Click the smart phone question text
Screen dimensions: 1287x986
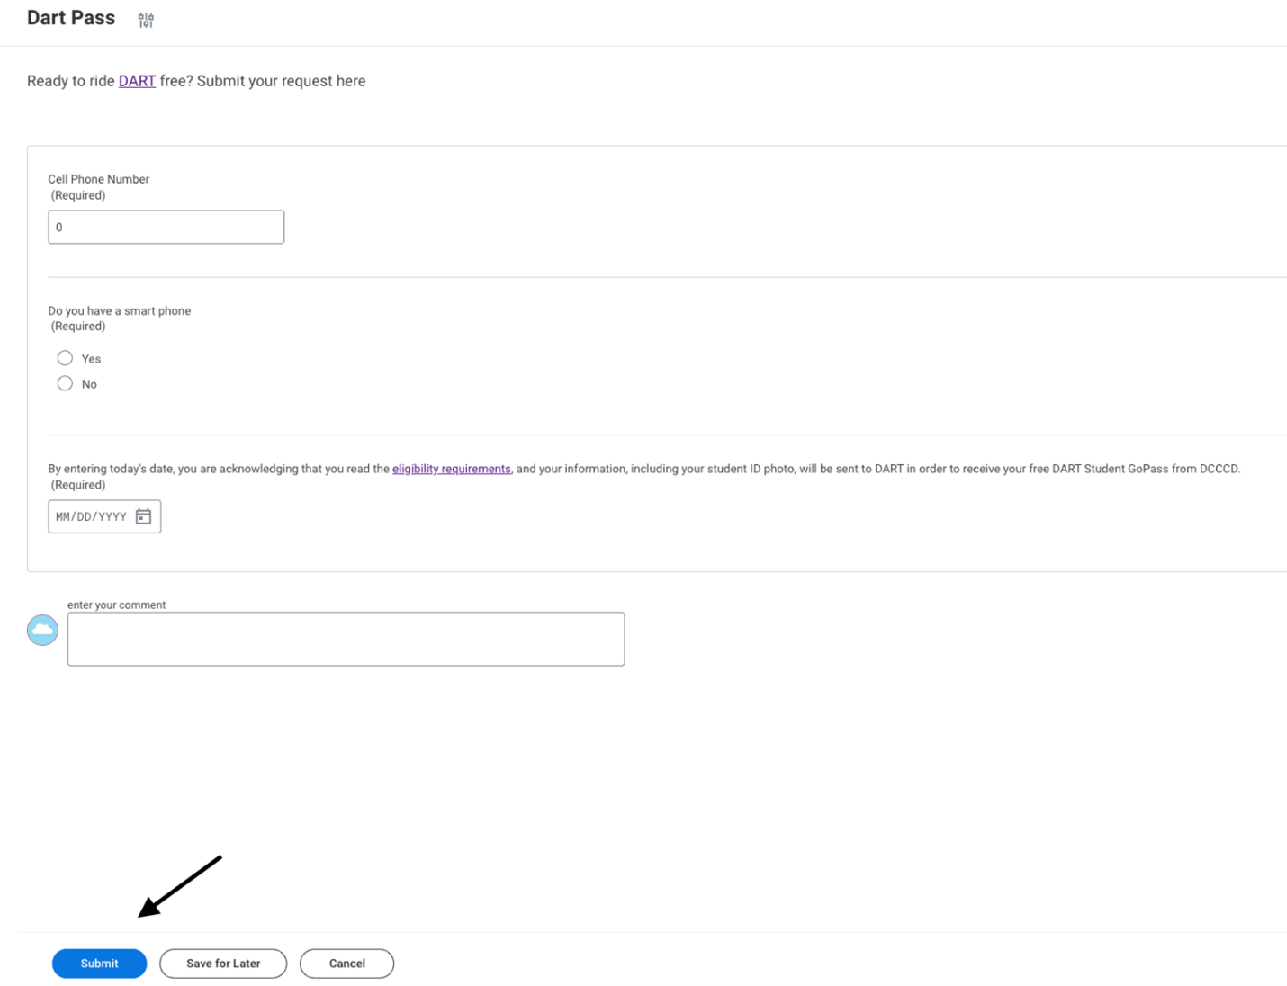[x=119, y=310]
